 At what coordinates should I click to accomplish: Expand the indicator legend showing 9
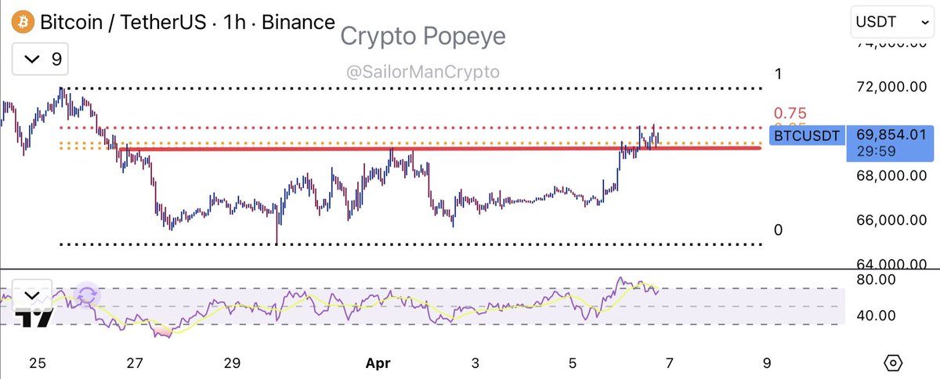click(x=44, y=59)
